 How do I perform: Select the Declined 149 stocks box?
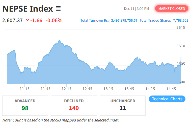point(74,105)
